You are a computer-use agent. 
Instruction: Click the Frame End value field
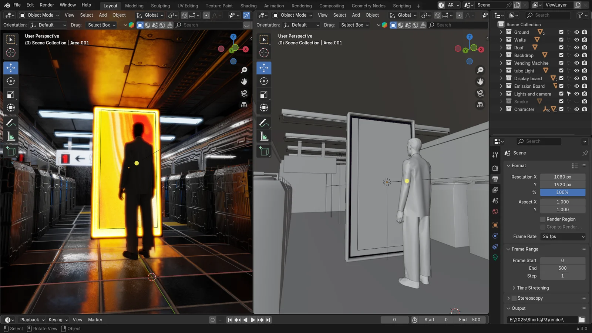coord(562,268)
